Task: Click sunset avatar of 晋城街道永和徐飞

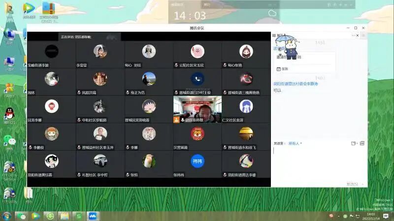Action: pos(246,133)
